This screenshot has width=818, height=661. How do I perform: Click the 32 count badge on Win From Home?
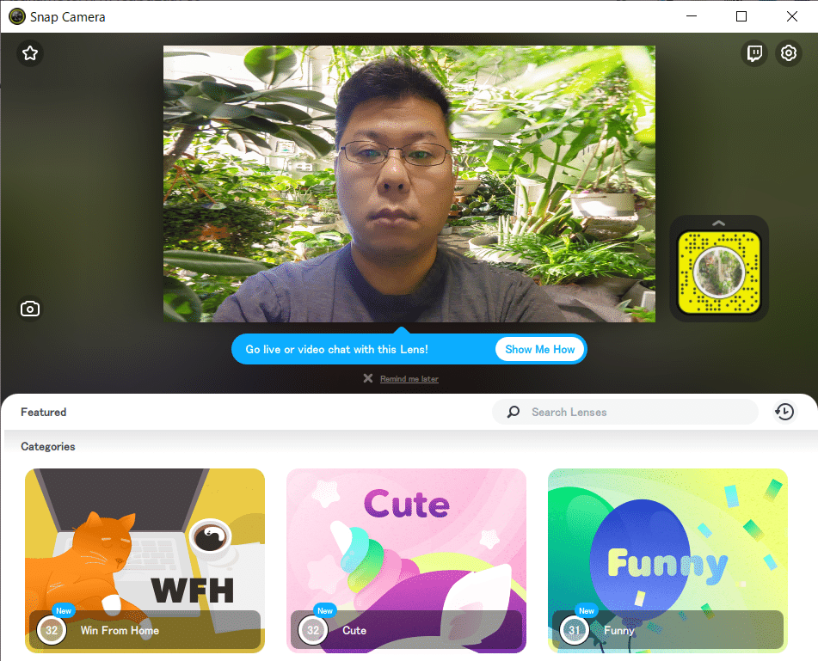click(52, 630)
